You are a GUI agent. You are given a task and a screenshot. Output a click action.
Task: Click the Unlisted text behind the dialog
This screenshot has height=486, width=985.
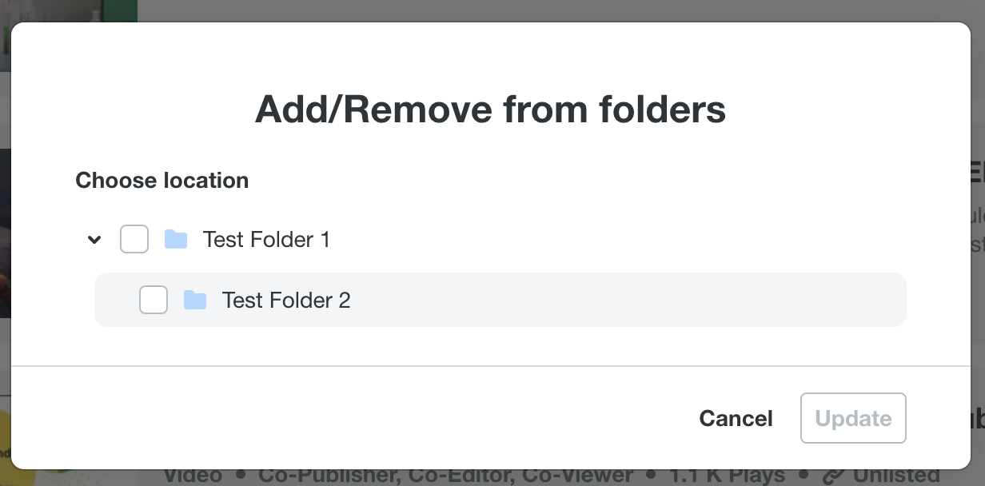(895, 476)
